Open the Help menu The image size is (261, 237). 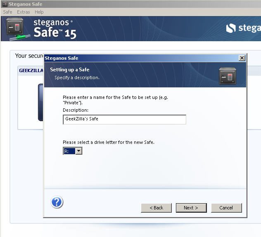(x=39, y=12)
